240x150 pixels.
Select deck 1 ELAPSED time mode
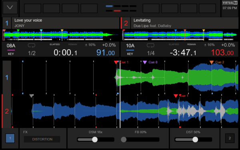[x=55, y=44]
